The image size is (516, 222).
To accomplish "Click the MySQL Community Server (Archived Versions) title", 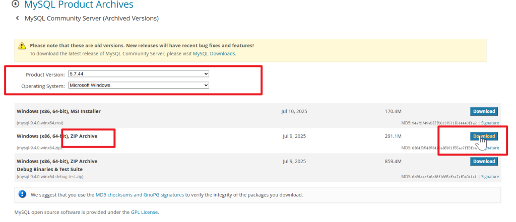I will pos(92,19).
